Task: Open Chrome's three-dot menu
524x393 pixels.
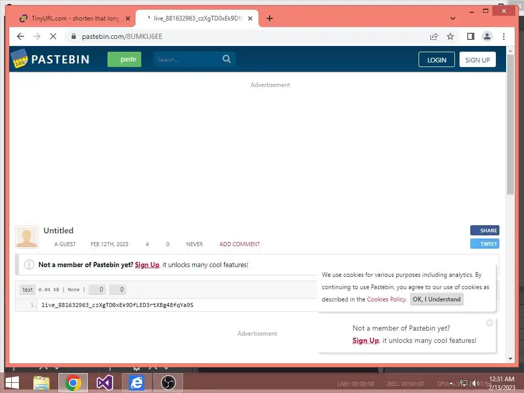Action: click(x=504, y=36)
